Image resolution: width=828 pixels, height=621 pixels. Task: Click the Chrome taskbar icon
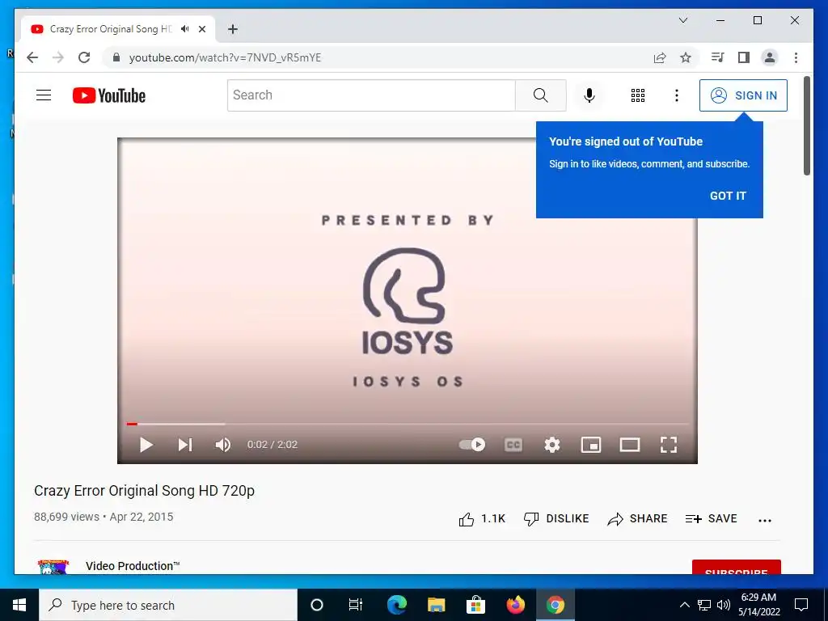(x=555, y=605)
